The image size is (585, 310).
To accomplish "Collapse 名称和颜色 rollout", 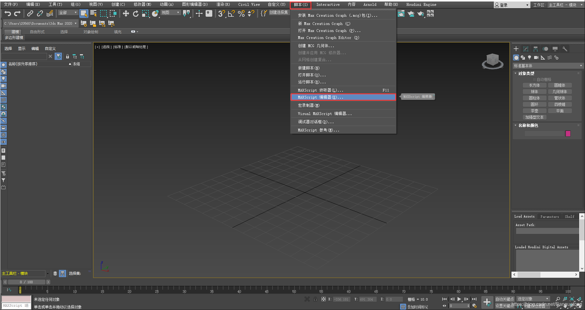I will pos(528,125).
